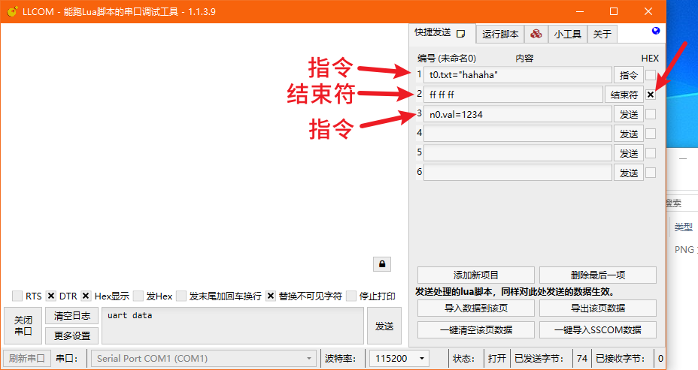This screenshot has width=698, height=370.
Task: Click the blue globe icon
Action: click(x=655, y=31)
